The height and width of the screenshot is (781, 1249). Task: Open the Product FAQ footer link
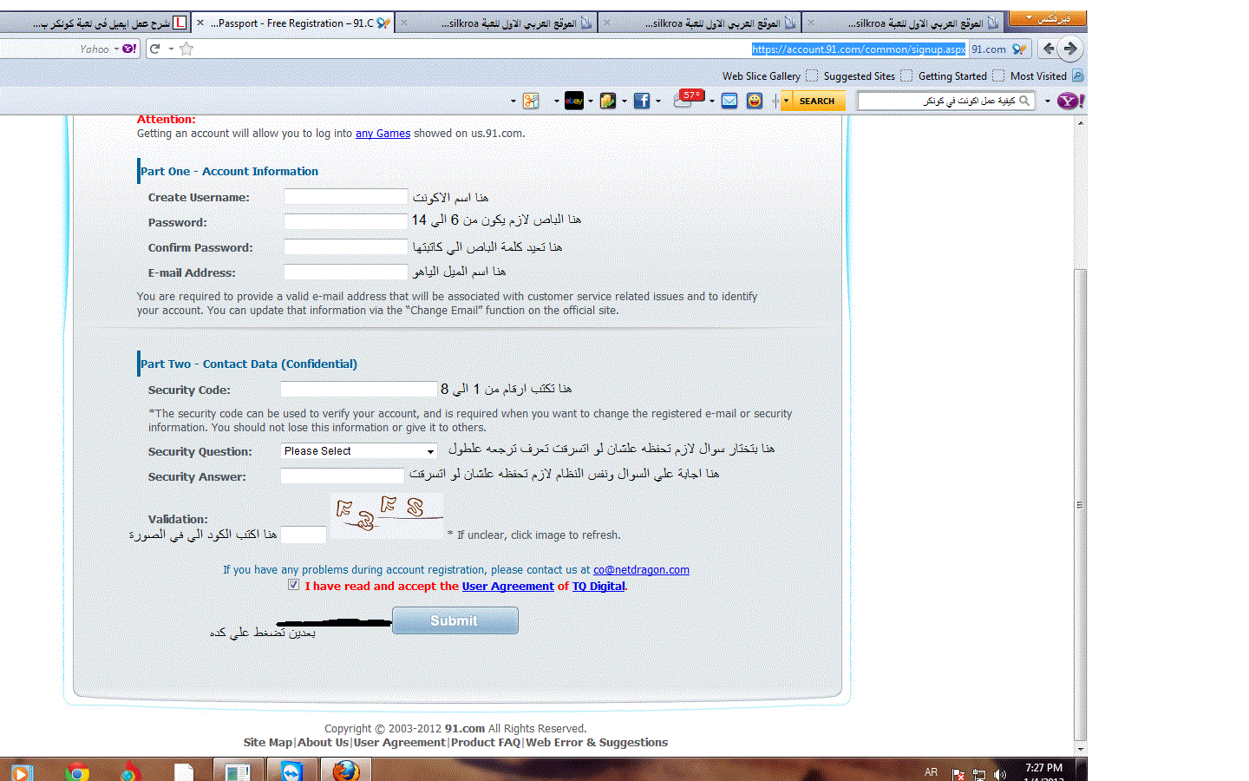486,743
